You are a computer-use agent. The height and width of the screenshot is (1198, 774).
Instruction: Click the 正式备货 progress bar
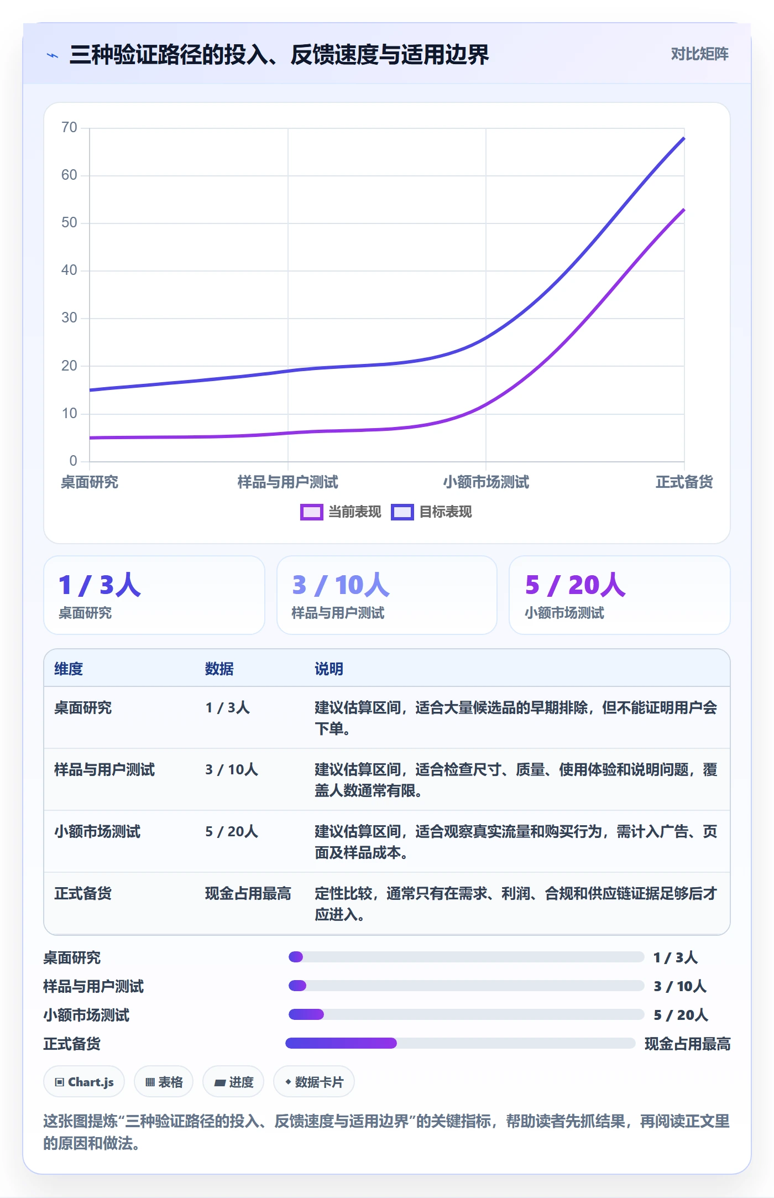point(461,1043)
